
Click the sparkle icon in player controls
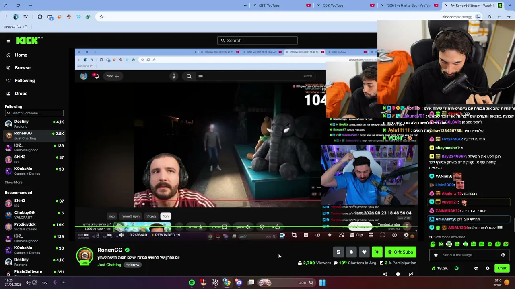[330, 235]
